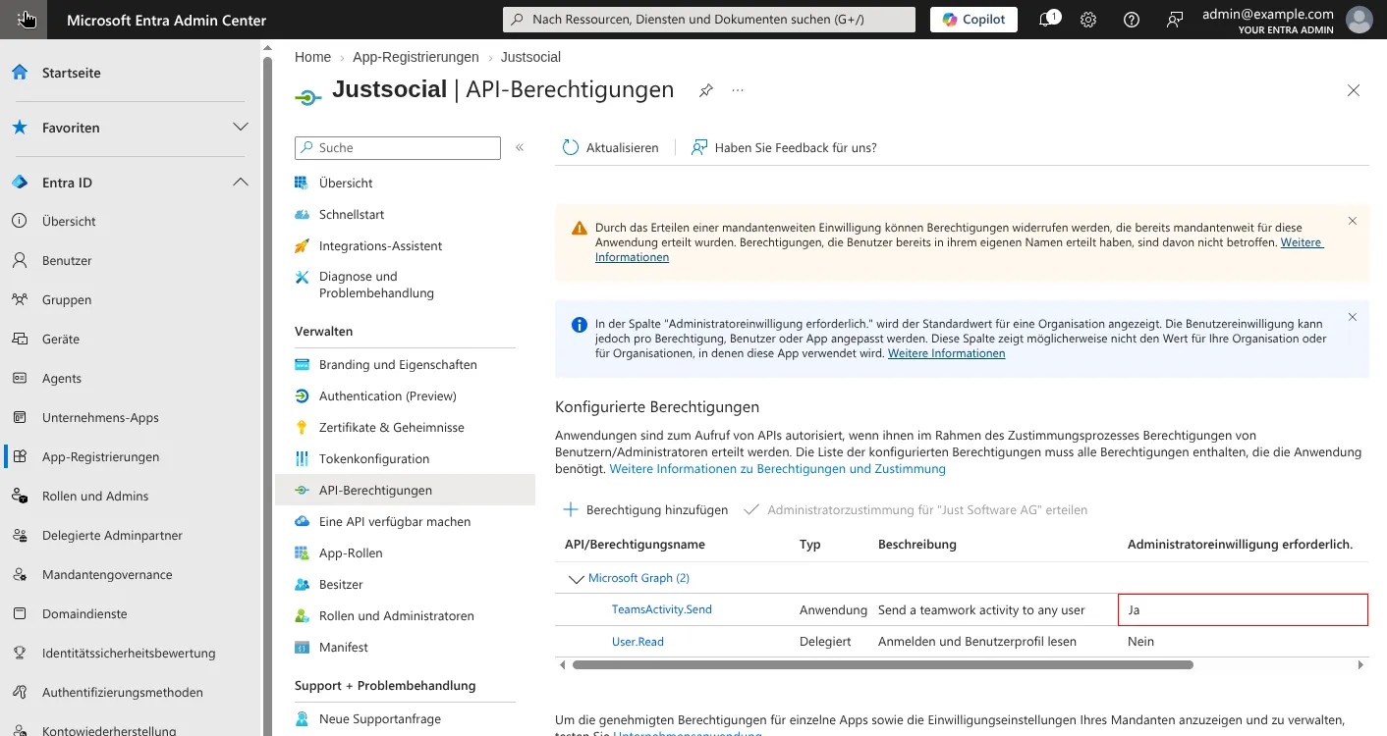
Task: Click the horizontal scrollbar under the permissions table
Action: pyautogui.click(x=882, y=664)
